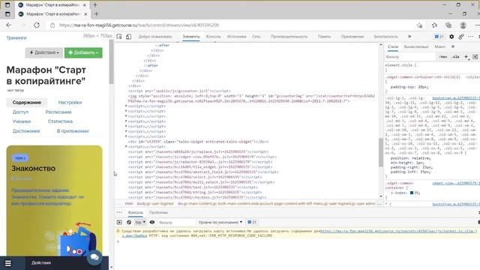Reload the current page

(37, 25)
